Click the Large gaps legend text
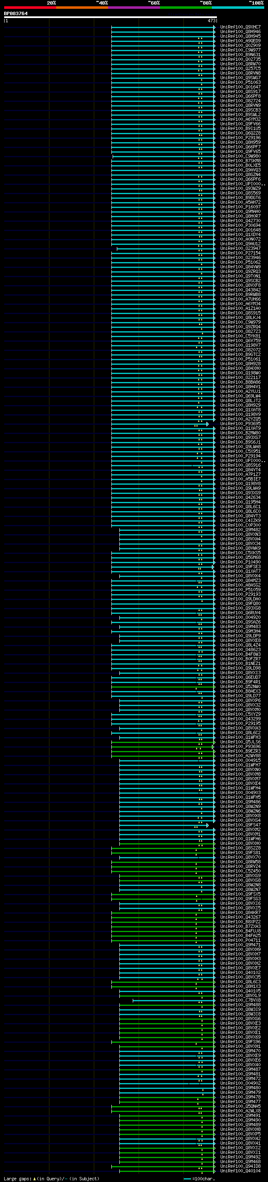268x1182 pixels. (52, 1178)
